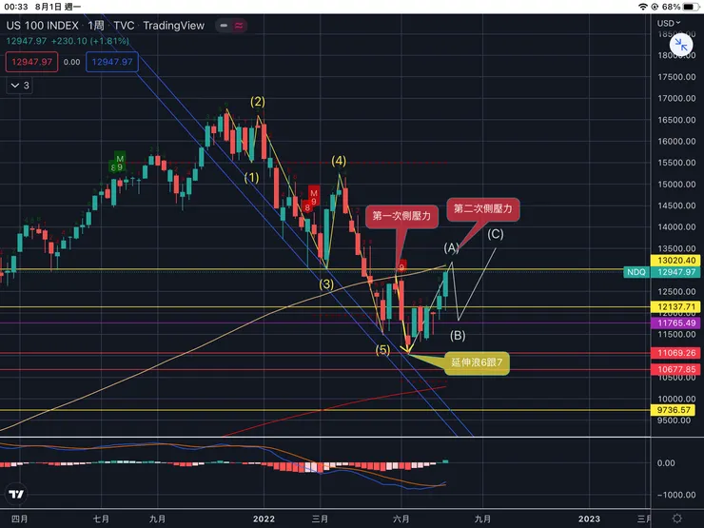
Task: Tap the Wi-Fi status icon
Action: click(x=642, y=7)
